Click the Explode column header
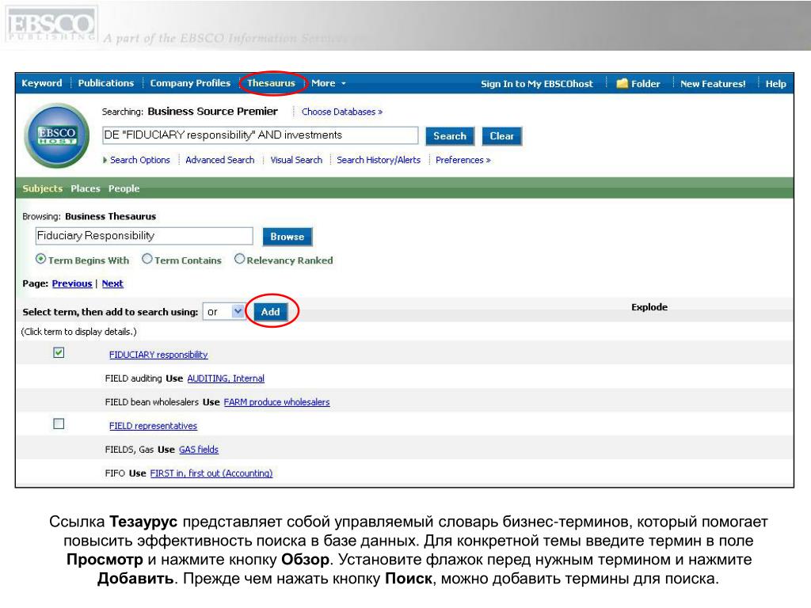811x608 pixels. click(649, 307)
